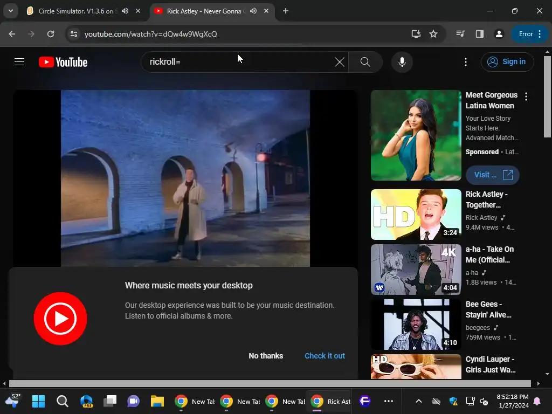Click the Cyndi Lauper - Girls Just Wa... title

point(491,364)
